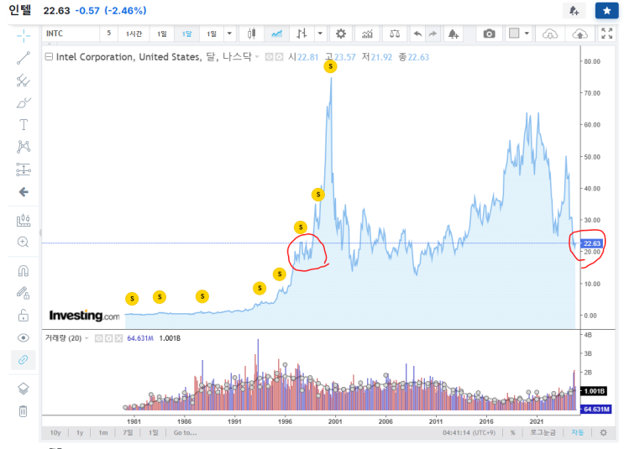Open the layers object tree icon
The width and height of the screenshot is (624, 449).
point(23,388)
